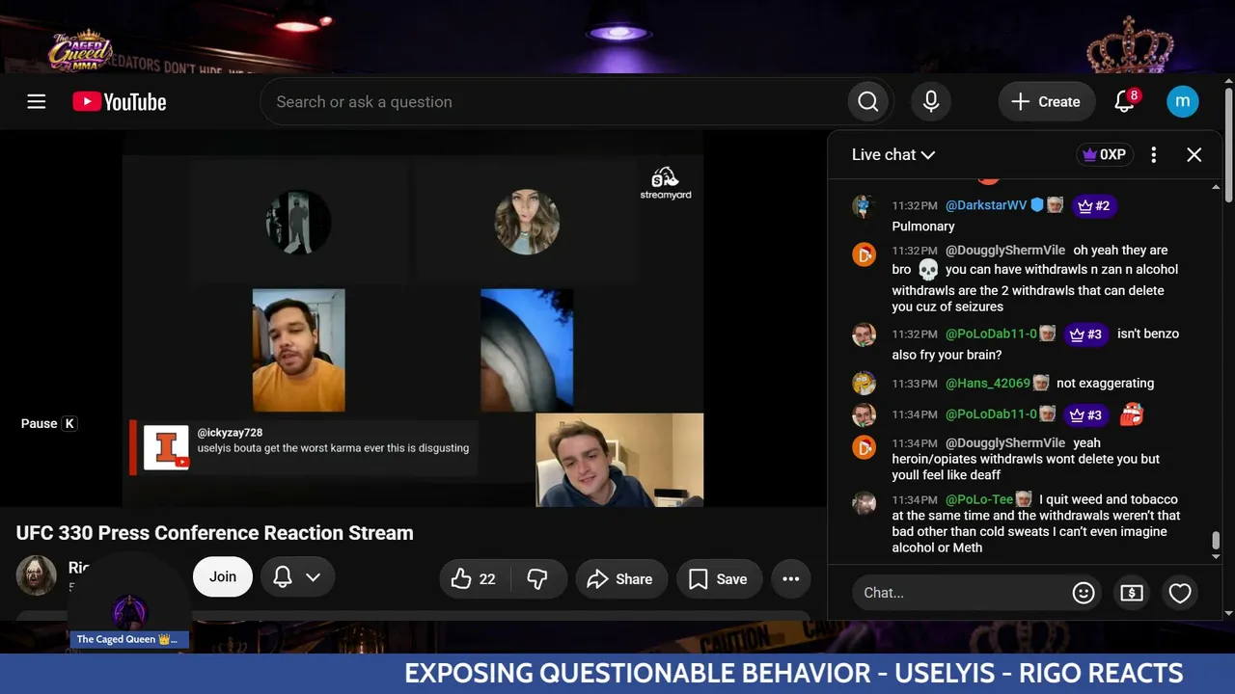
Task: Click the #3 crown badge at 11:34PM
Action: 1085,415
